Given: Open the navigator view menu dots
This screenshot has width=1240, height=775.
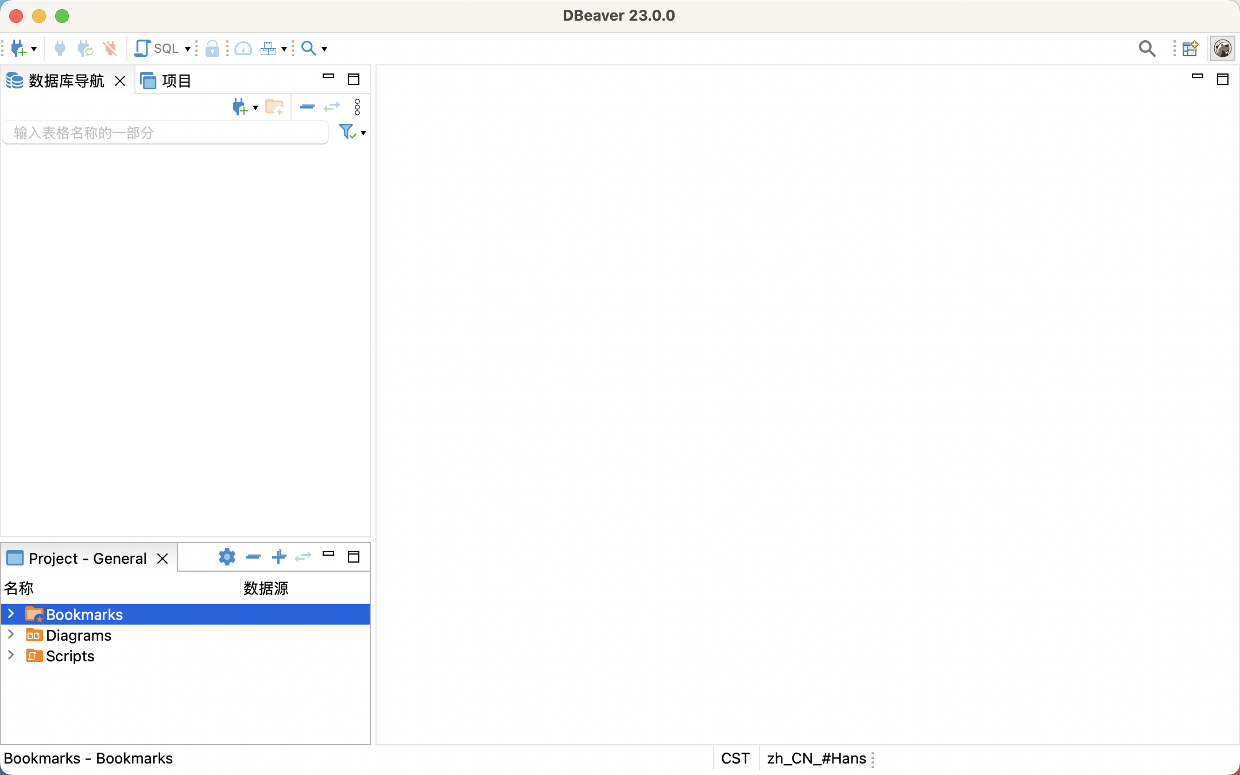Looking at the screenshot, I should tap(357, 107).
